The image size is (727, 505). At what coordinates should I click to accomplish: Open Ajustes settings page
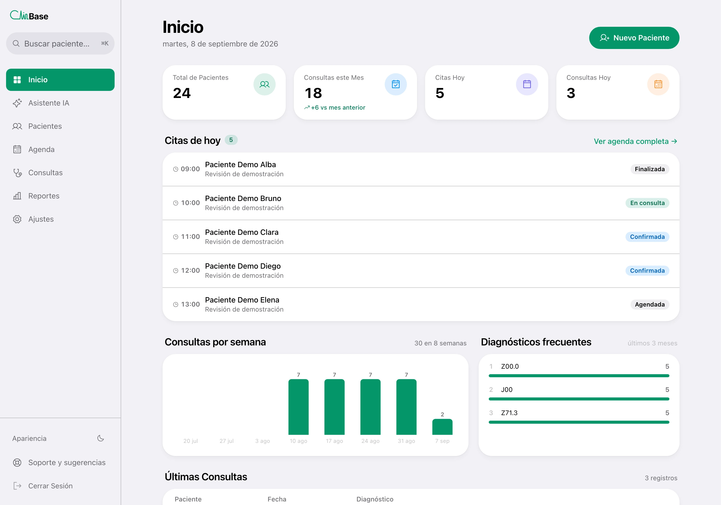[x=60, y=219]
